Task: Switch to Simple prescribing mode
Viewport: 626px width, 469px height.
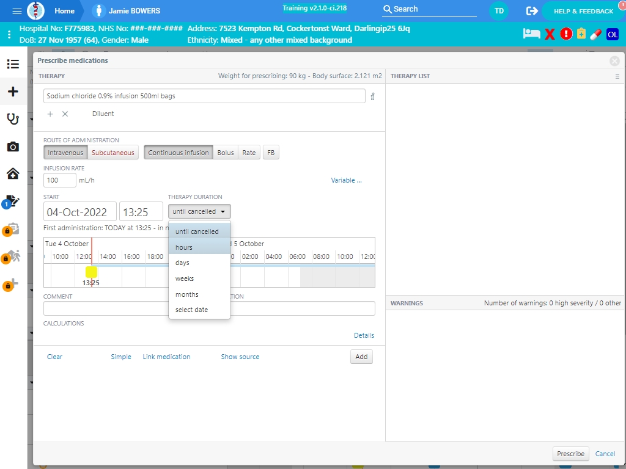Action: pos(121,357)
